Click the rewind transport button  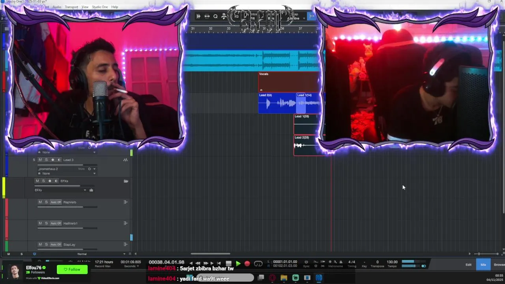point(198,263)
